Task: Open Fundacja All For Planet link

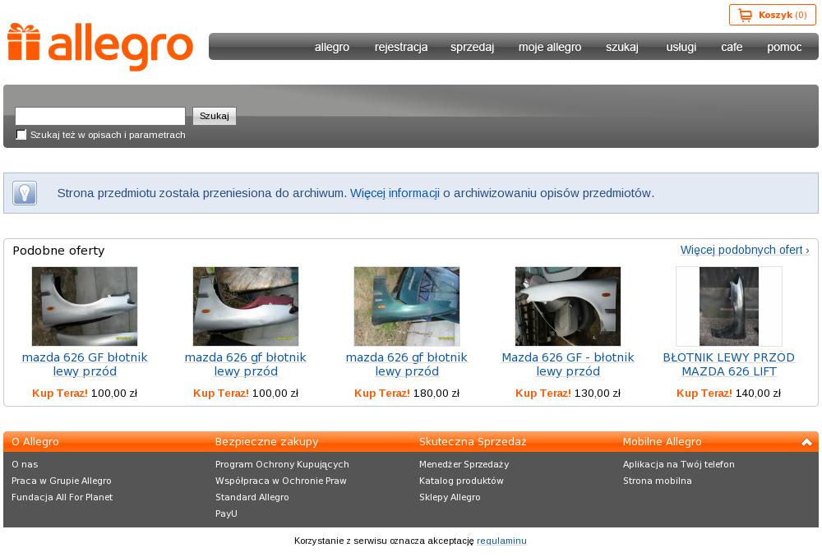Action: point(62,497)
